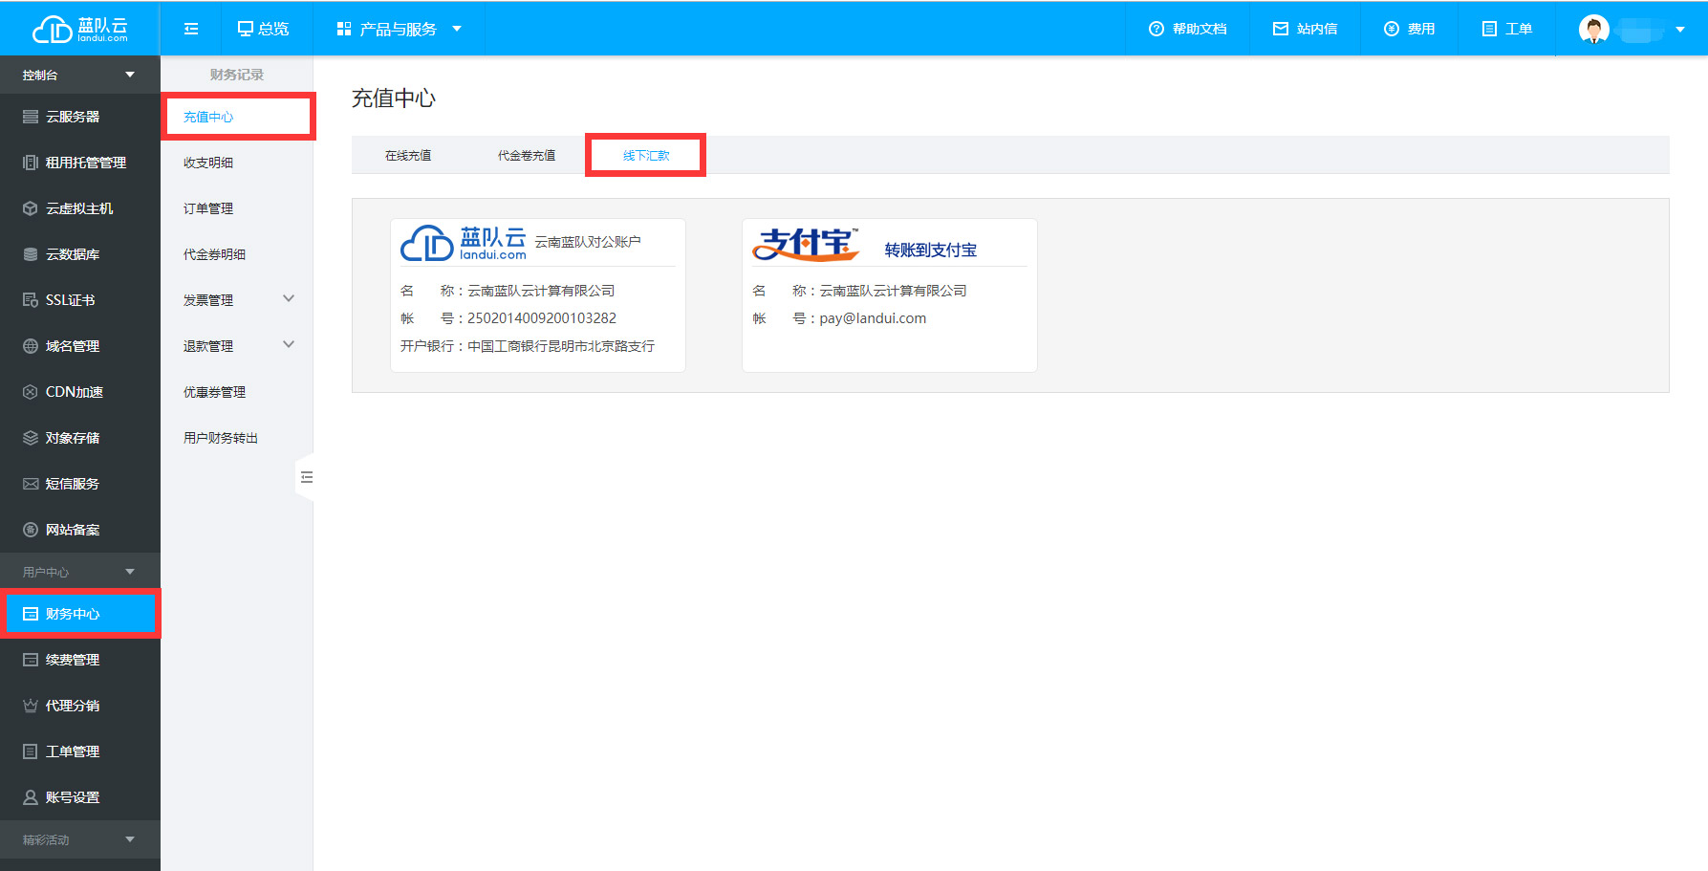Viewport: 1708px width, 871px height.
Task: Open 优惠券管理 submenu item
Action: (x=214, y=392)
